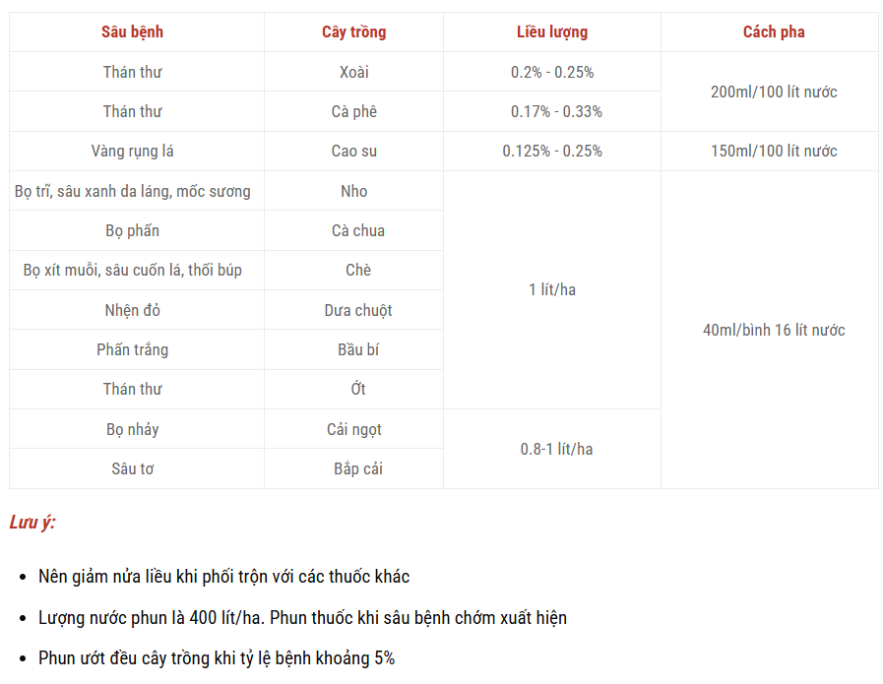Click the "Sâu bệnh" column header
The width and height of the screenshot is (883, 684).
(132, 31)
